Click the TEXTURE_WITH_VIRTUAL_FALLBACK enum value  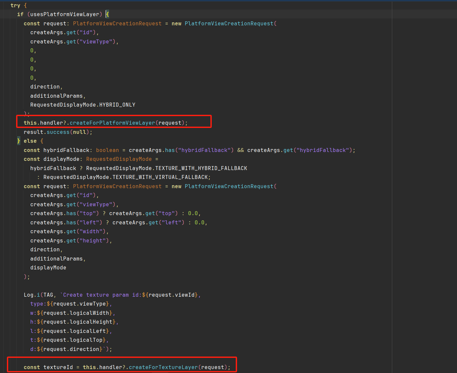coord(160,177)
